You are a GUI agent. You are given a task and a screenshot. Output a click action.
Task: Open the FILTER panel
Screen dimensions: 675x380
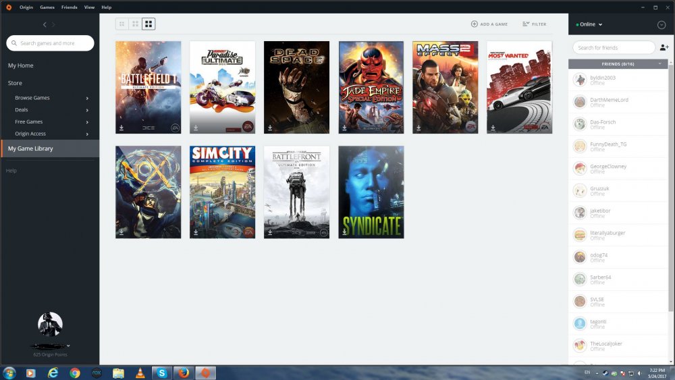(x=534, y=24)
